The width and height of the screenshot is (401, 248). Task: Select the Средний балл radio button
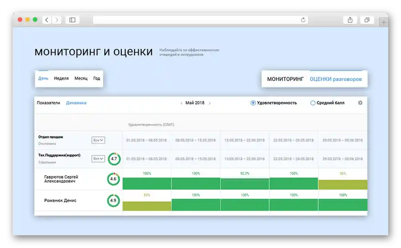point(313,103)
